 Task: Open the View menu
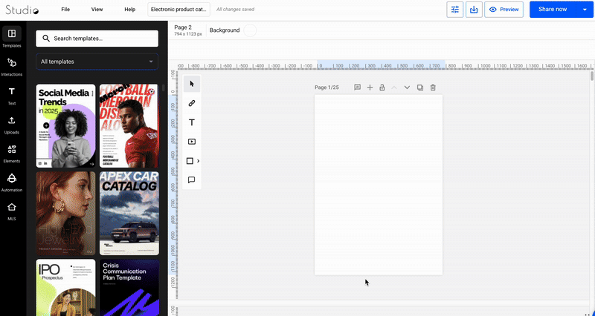pyautogui.click(x=97, y=10)
